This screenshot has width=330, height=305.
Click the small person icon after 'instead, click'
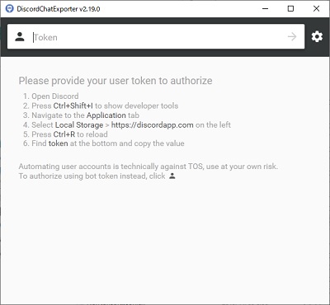coord(172,176)
